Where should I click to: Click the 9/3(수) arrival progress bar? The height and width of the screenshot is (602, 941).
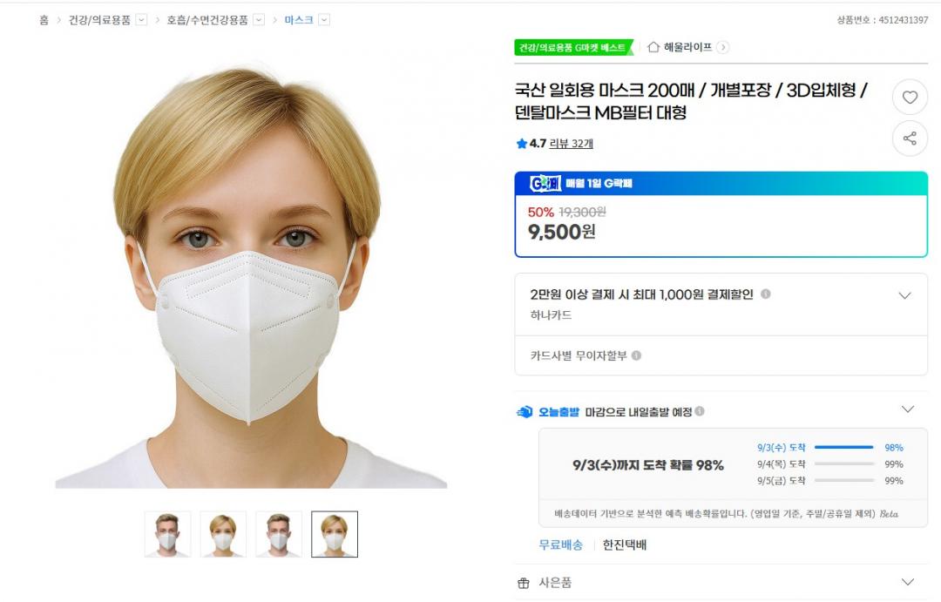(x=843, y=447)
